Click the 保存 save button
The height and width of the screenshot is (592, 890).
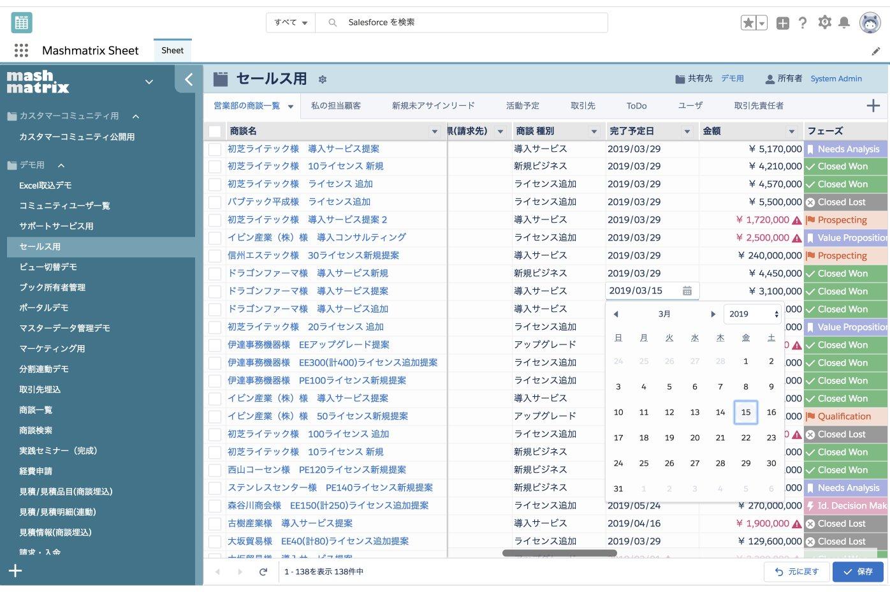pos(858,572)
